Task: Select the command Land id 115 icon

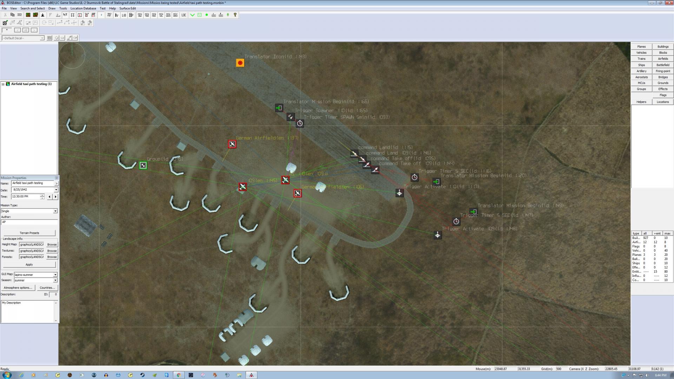Action: point(354,154)
